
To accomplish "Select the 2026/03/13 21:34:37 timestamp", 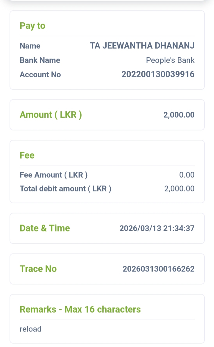I will (x=157, y=228).
